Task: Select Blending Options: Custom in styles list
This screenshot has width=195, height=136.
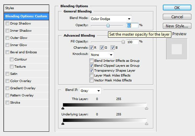Action: click(26, 16)
